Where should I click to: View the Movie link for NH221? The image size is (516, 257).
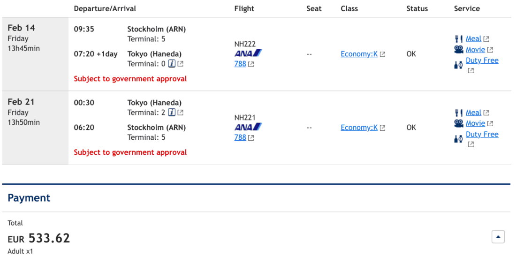475,123
